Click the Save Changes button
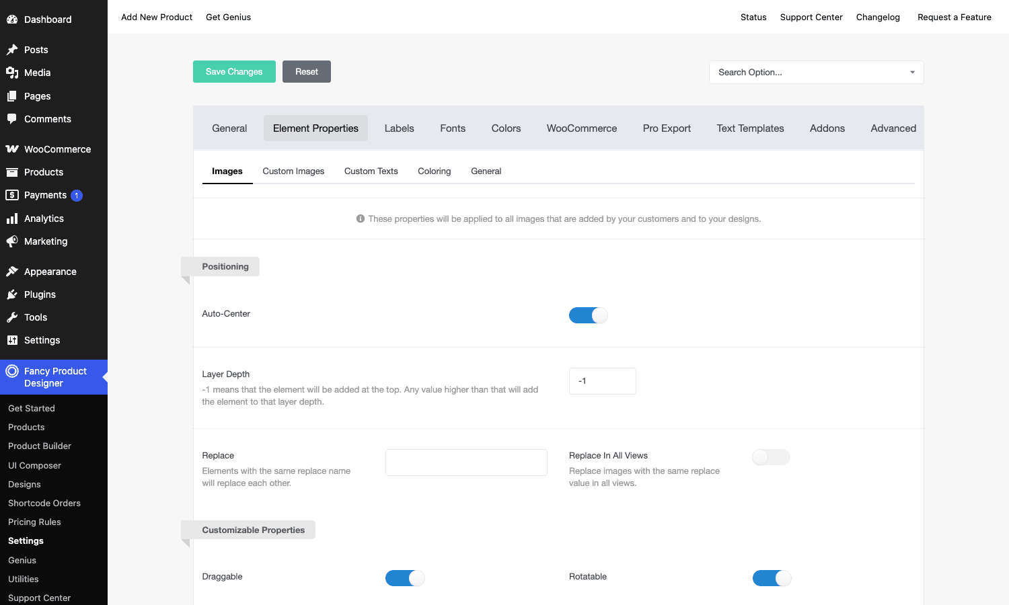This screenshot has height=605, width=1009. point(234,72)
